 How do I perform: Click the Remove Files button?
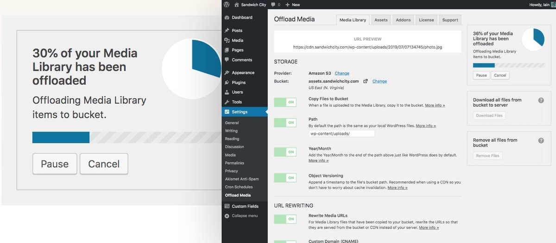(487, 156)
